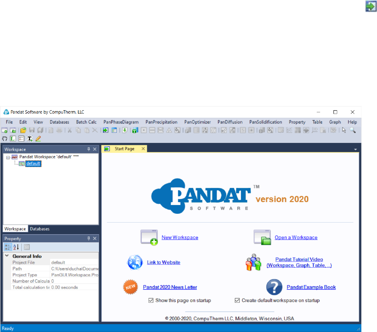Click the new workspace toolbar icon
The image size is (377, 332).
4,130
